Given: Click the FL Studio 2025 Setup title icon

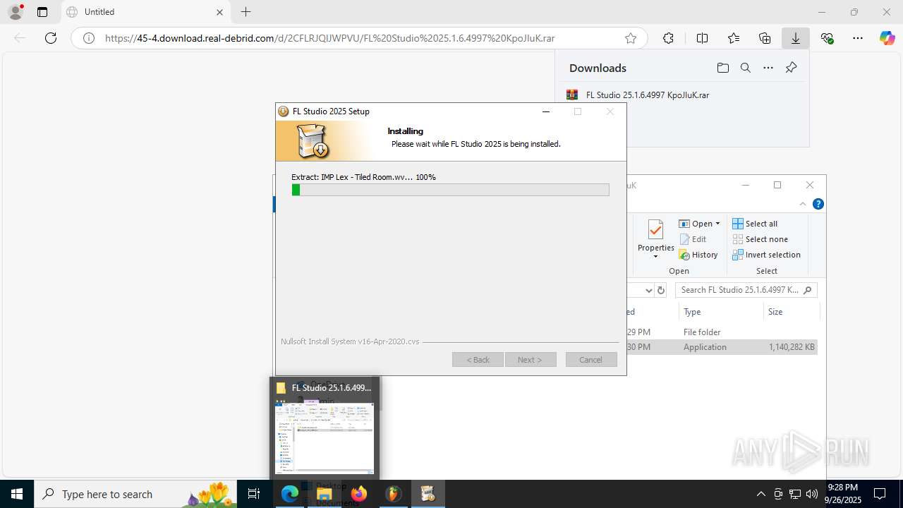Looking at the screenshot, I should [284, 111].
